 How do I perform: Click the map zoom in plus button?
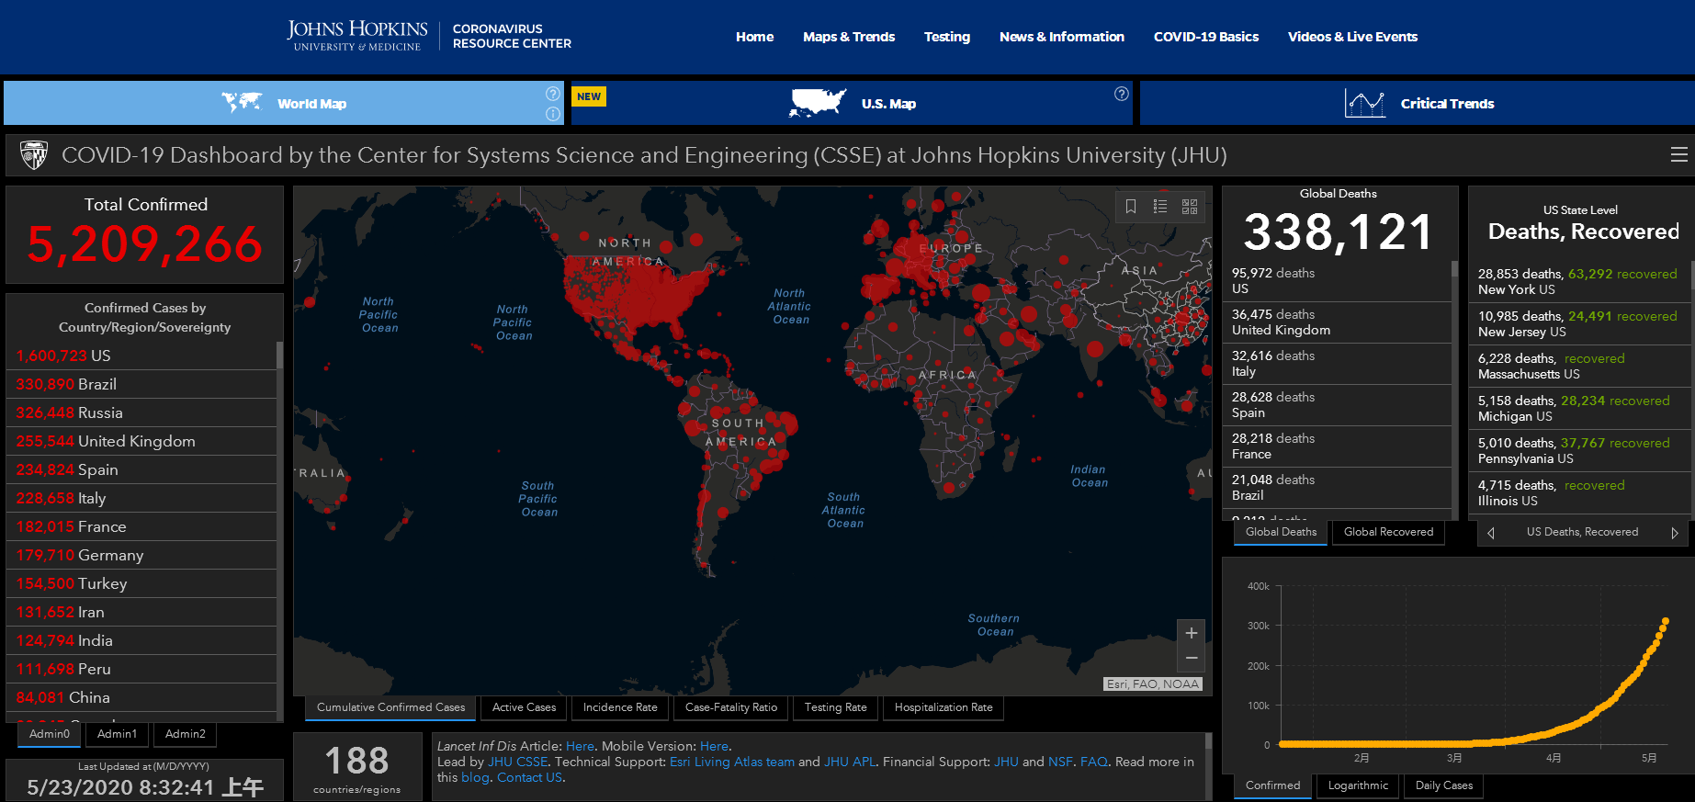click(x=1191, y=633)
